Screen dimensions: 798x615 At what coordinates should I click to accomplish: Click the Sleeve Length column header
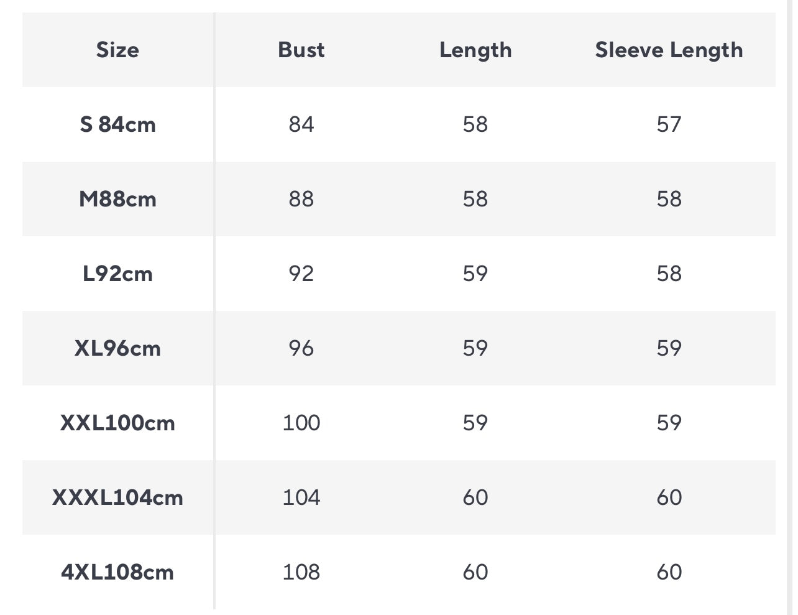(669, 50)
